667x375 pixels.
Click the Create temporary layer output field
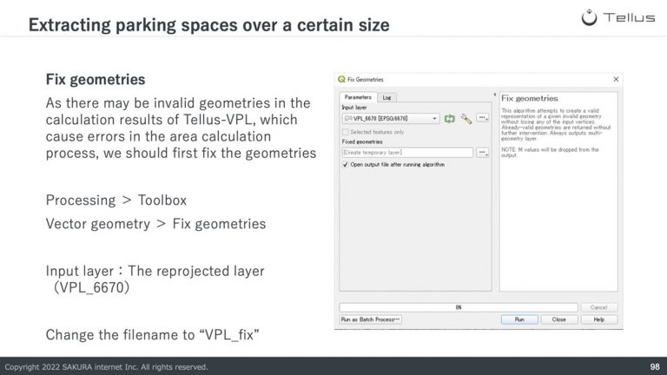click(407, 152)
